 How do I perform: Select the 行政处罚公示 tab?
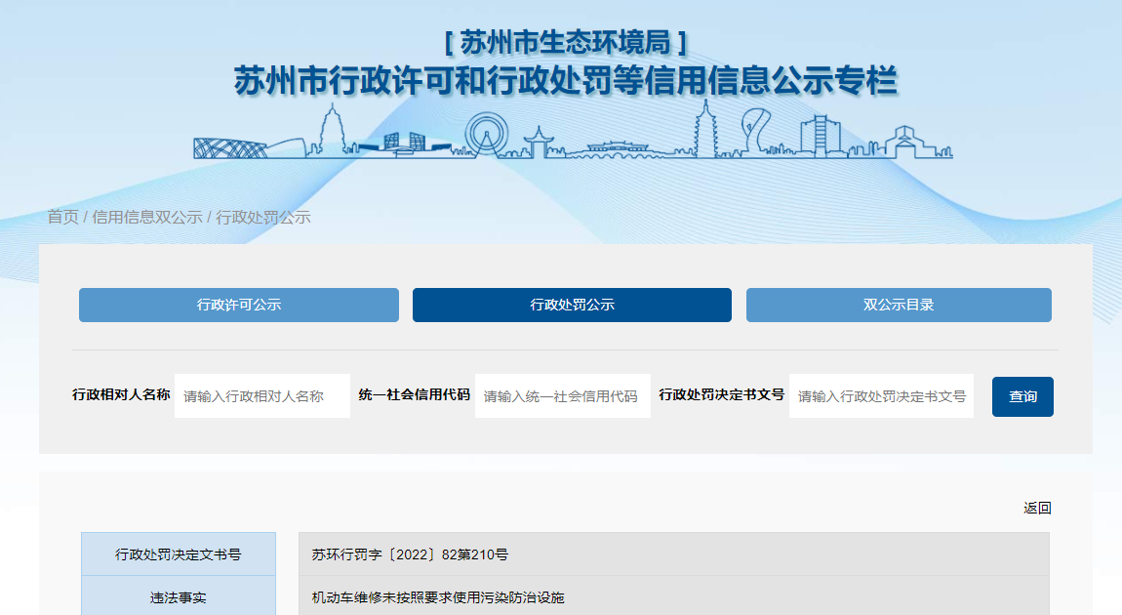tap(572, 305)
